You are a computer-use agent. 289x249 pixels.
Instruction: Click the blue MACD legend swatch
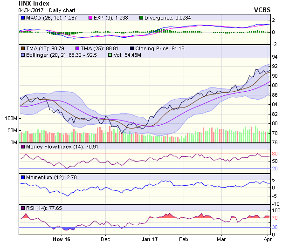point(23,18)
